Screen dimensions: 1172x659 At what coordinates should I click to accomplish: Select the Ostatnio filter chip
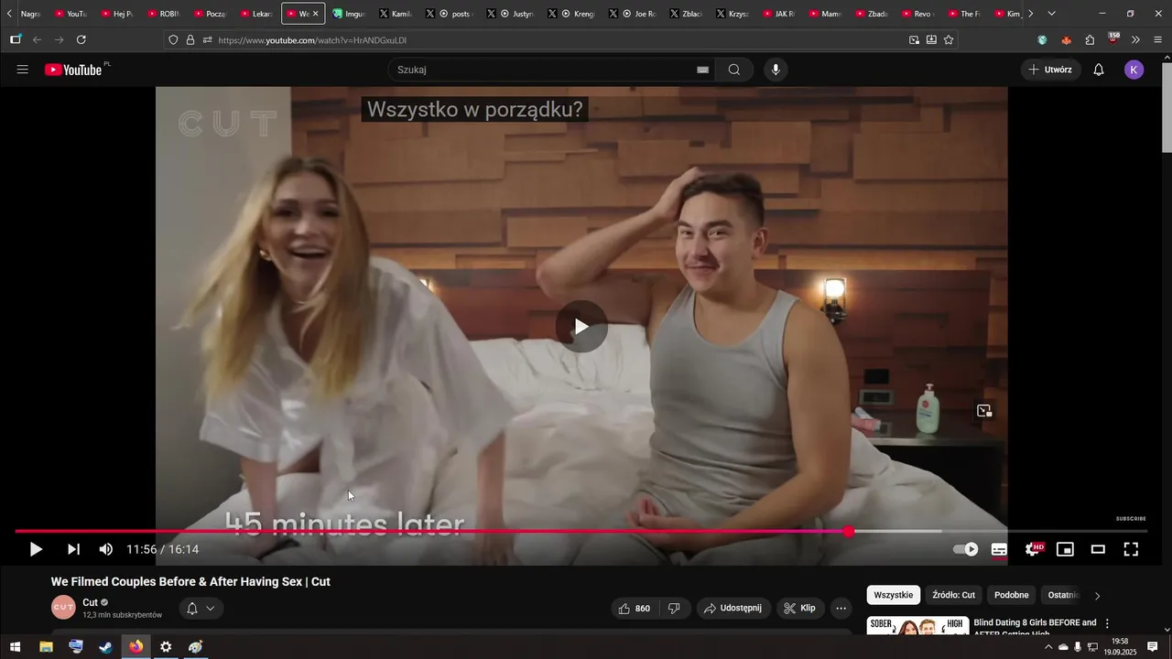point(1064,595)
